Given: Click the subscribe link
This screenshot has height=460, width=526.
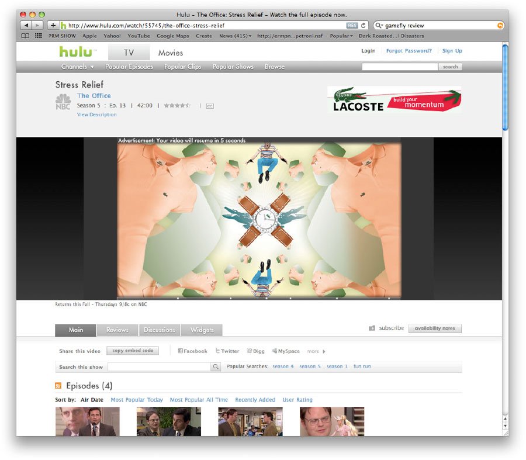Looking at the screenshot, I should [391, 328].
